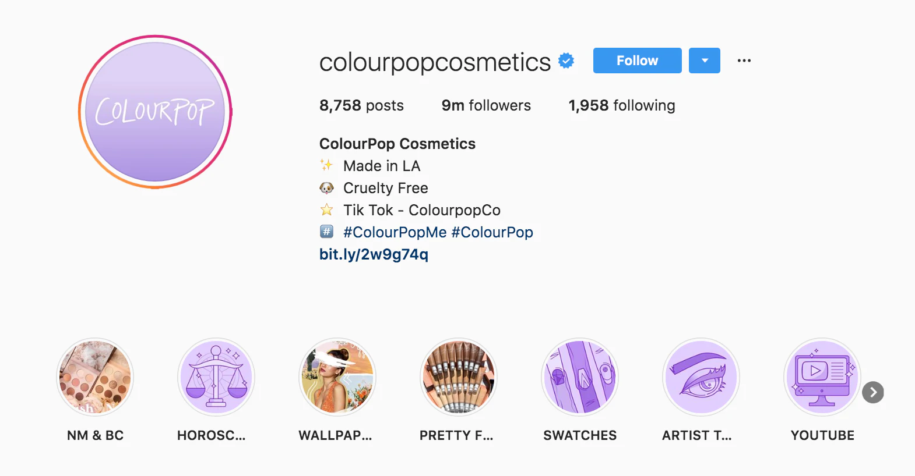Click the #ColourPop hashtag link
The height and width of the screenshot is (476, 915).
tap(492, 232)
